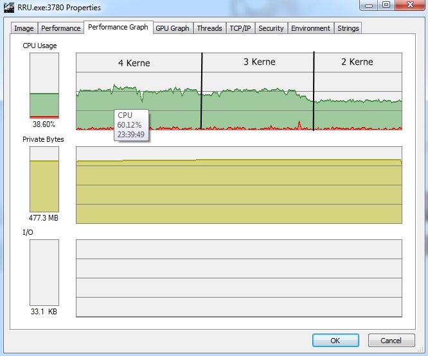
Task: Click the CPU Usage history graph
Action: 239,91
